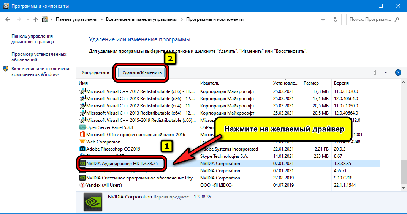Open the view options dropdown arrow

[386, 72]
